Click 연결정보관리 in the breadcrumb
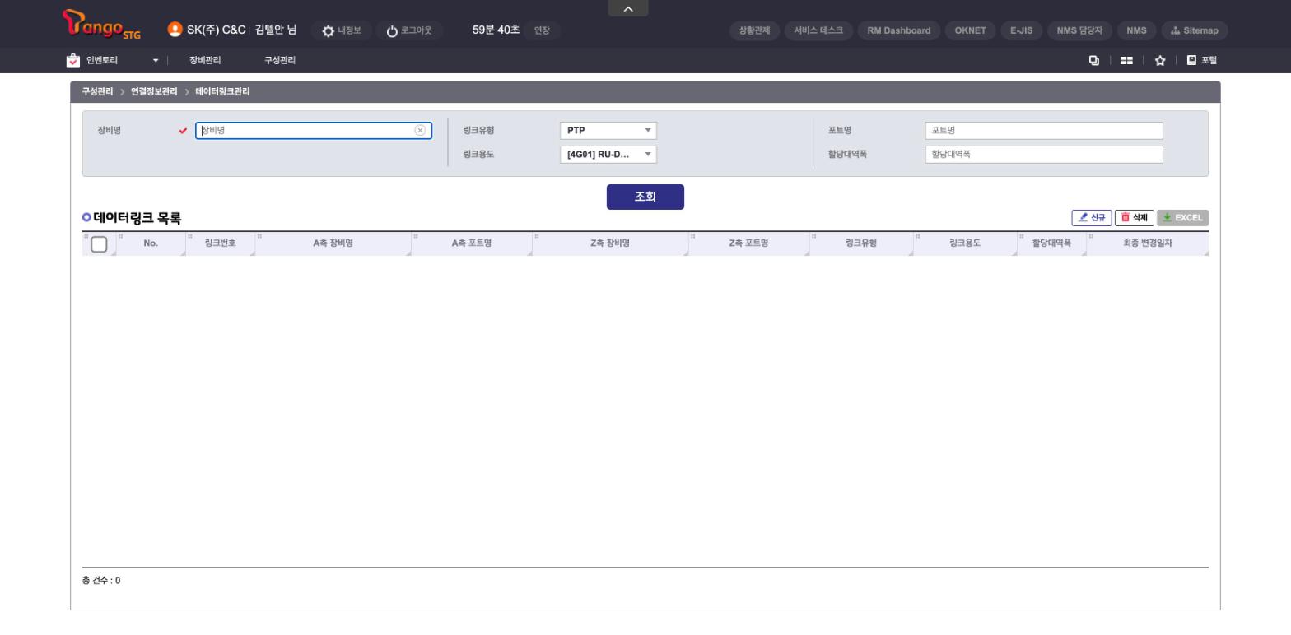1291x635 pixels. click(154, 91)
